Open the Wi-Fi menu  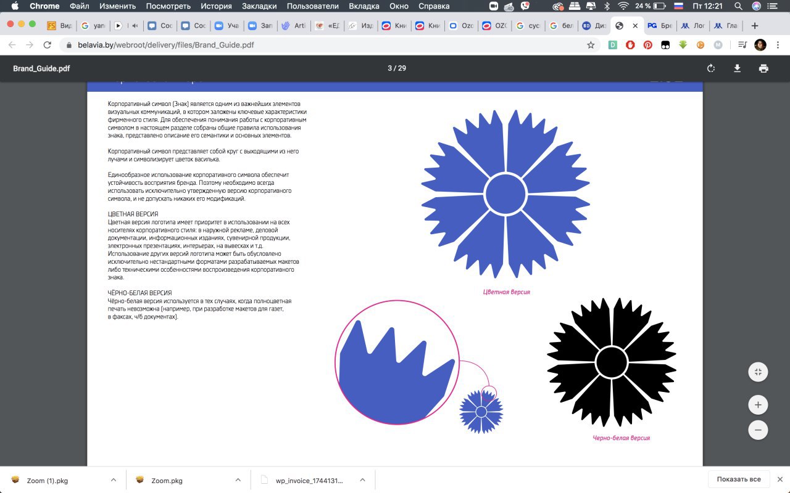tap(623, 6)
